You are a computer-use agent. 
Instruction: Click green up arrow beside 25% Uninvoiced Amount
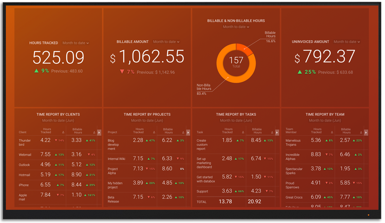pyautogui.click(x=300, y=72)
